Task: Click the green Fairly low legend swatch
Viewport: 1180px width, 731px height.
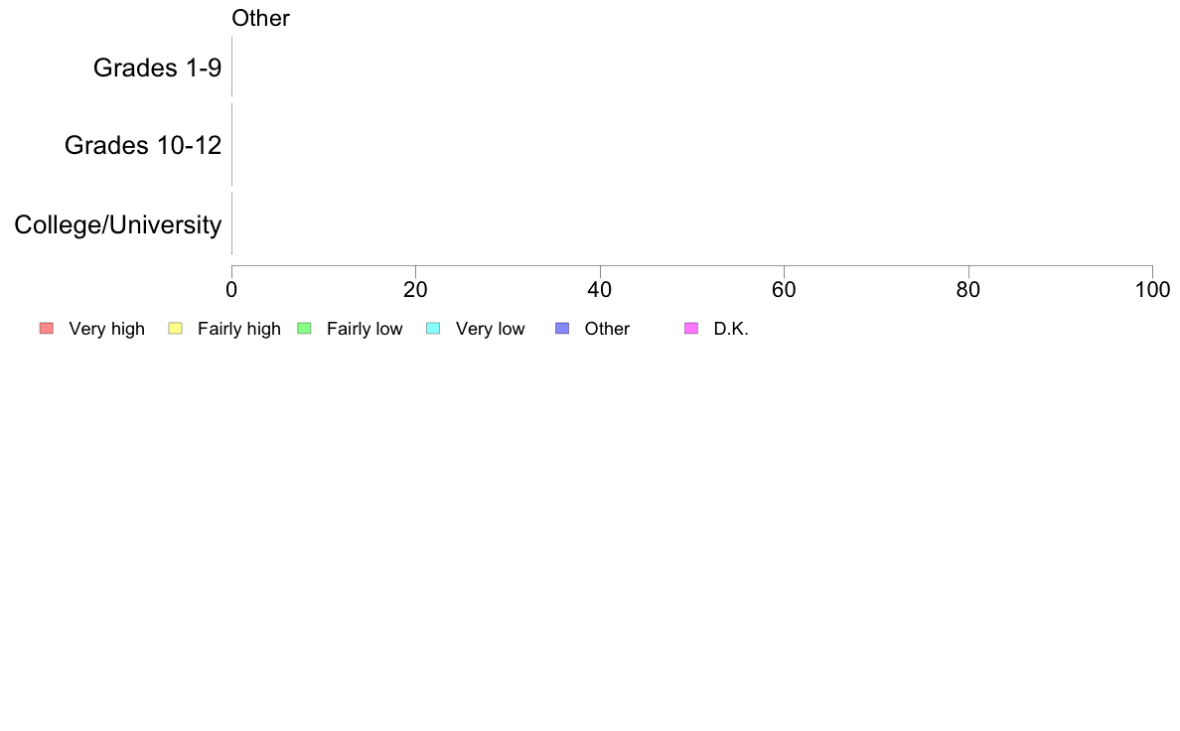Action: click(x=304, y=329)
